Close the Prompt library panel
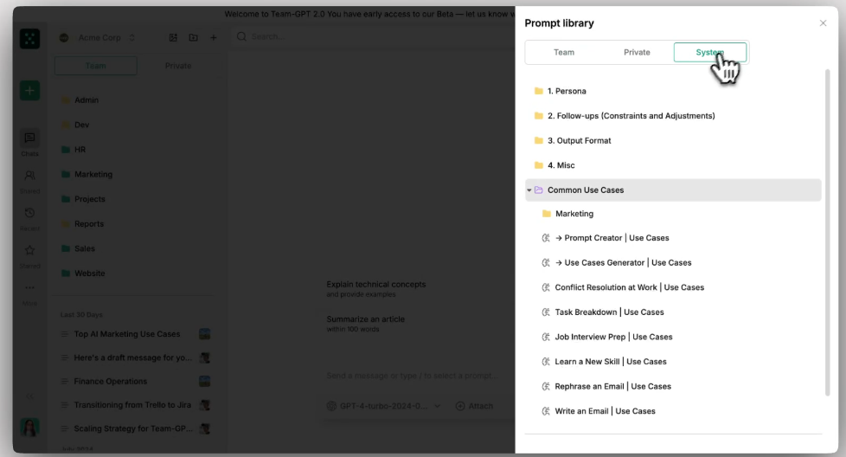846x457 pixels. [x=823, y=23]
